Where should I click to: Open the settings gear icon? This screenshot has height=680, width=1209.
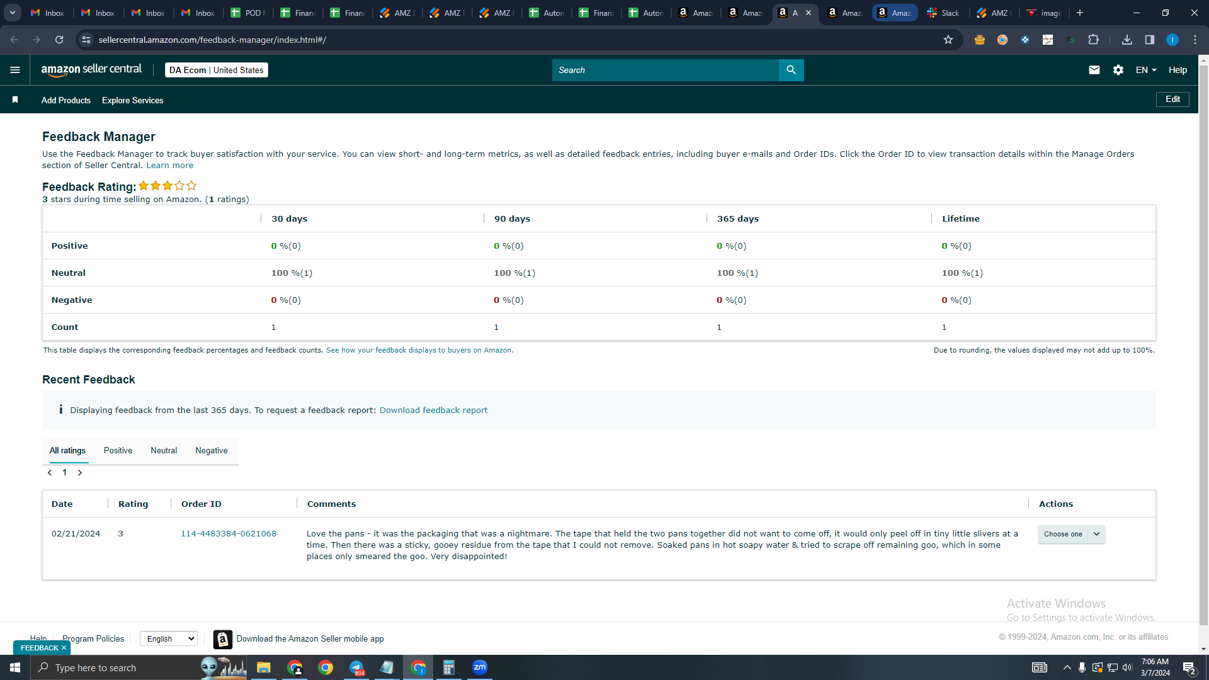[1118, 70]
